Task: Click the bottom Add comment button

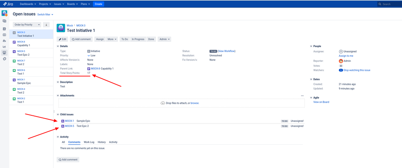Action: pyautogui.click(x=68, y=160)
